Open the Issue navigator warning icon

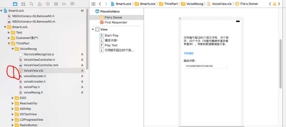[40, 4]
